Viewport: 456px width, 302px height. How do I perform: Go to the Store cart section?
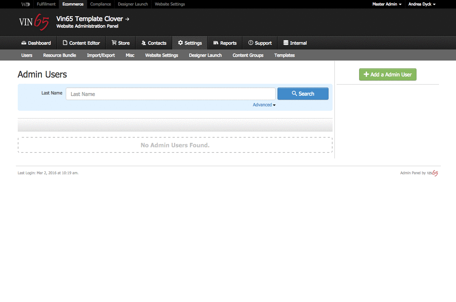(120, 43)
